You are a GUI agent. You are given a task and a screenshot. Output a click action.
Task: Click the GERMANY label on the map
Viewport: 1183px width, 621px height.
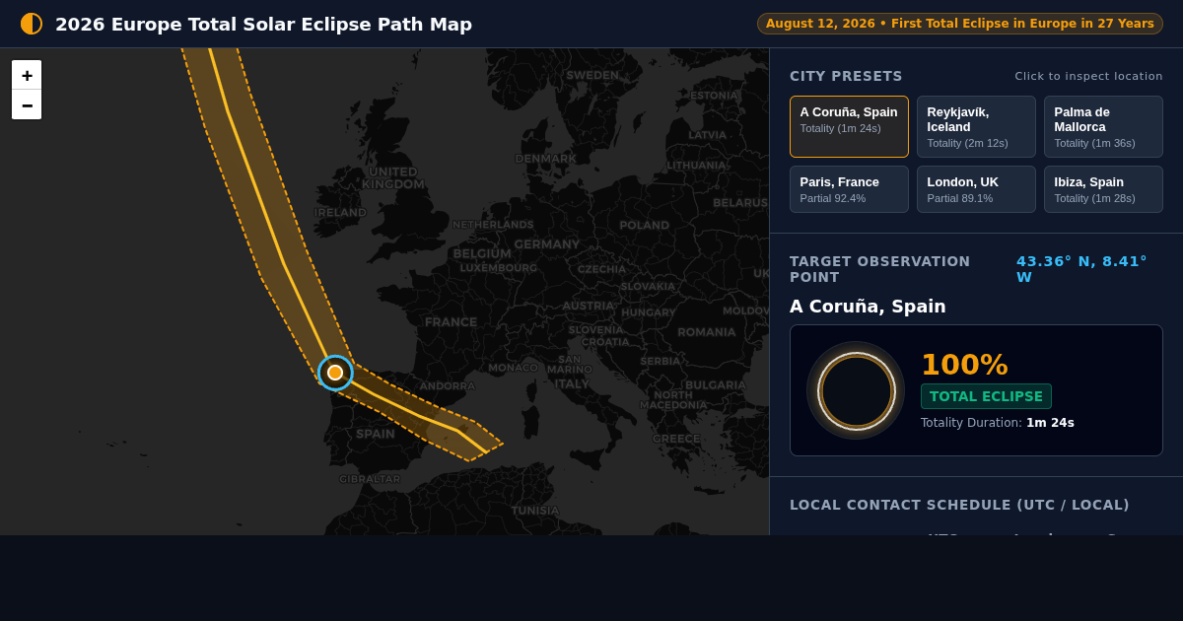pyautogui.click(x=547, y=244)
